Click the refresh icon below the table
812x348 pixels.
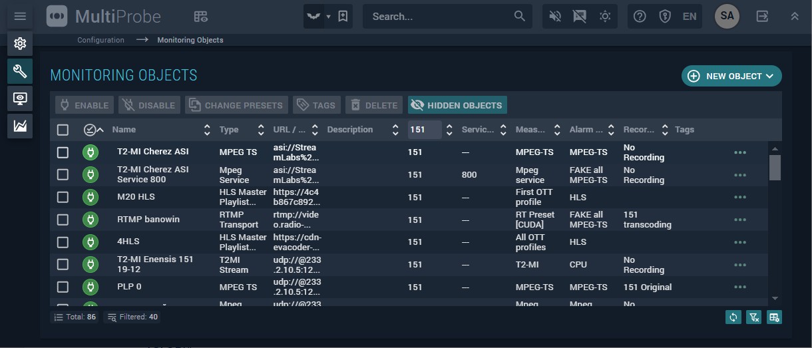733,317
